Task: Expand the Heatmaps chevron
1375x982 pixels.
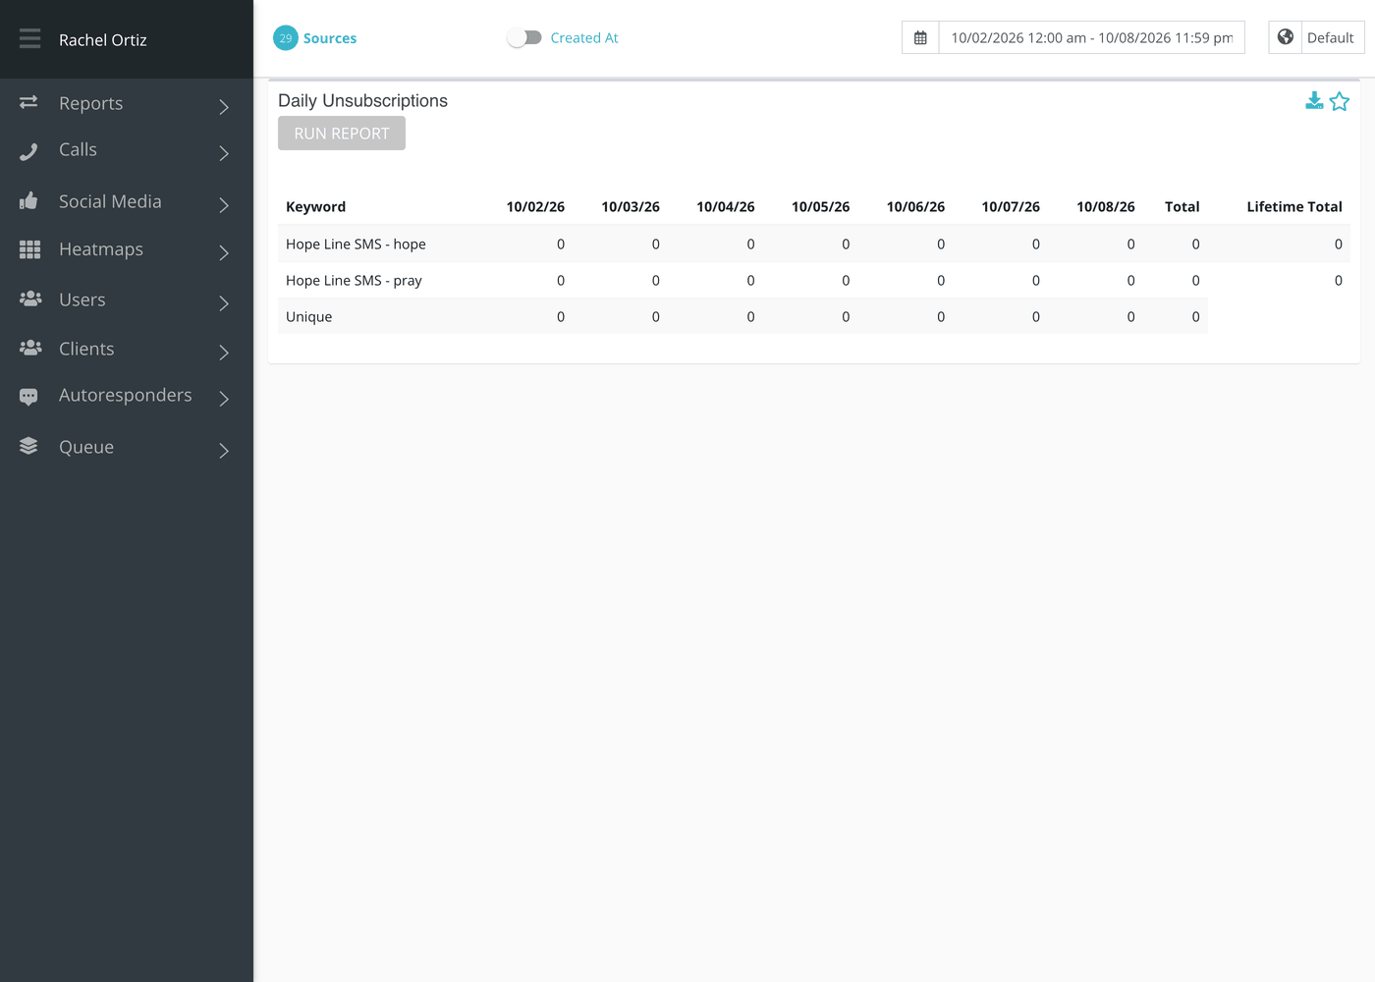Action: tap(224, 252)
